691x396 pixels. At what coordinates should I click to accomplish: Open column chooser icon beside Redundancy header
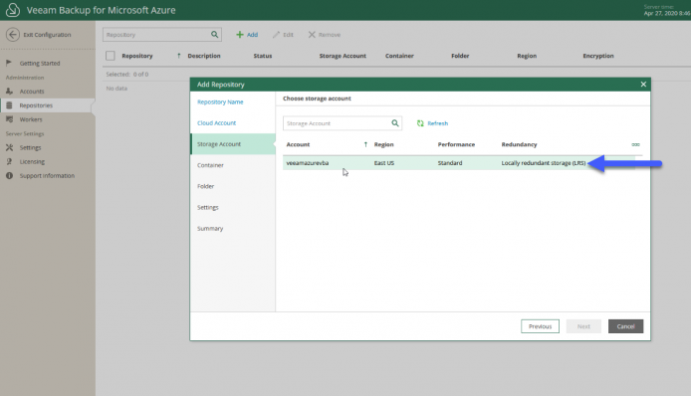635,144
